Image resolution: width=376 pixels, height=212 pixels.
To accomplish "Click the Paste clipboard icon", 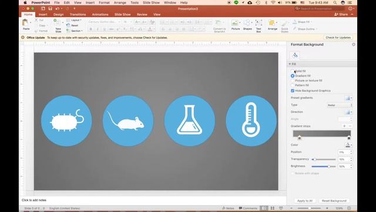I will point(25,23).
